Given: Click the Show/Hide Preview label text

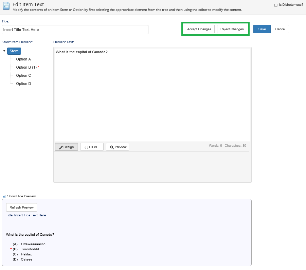Looking at the screenshot, I should click(x=21, y=196).
